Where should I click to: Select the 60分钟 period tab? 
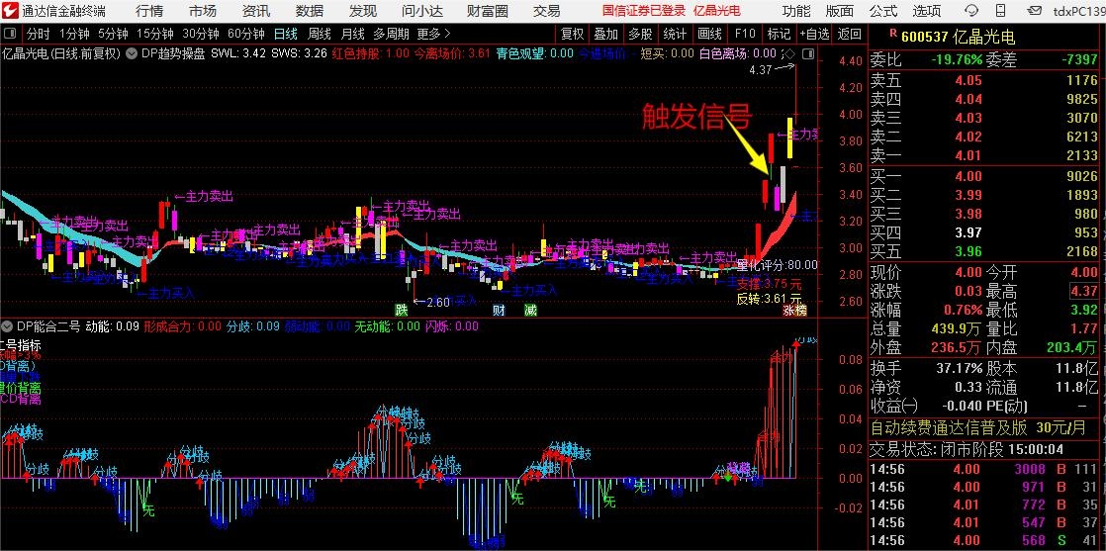(x=246, y=34)
